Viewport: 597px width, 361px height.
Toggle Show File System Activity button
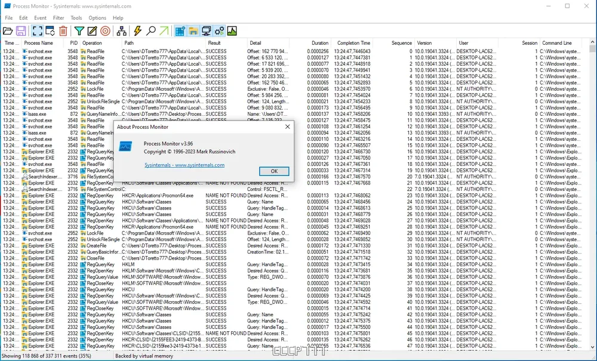click(x=193, y=31)
